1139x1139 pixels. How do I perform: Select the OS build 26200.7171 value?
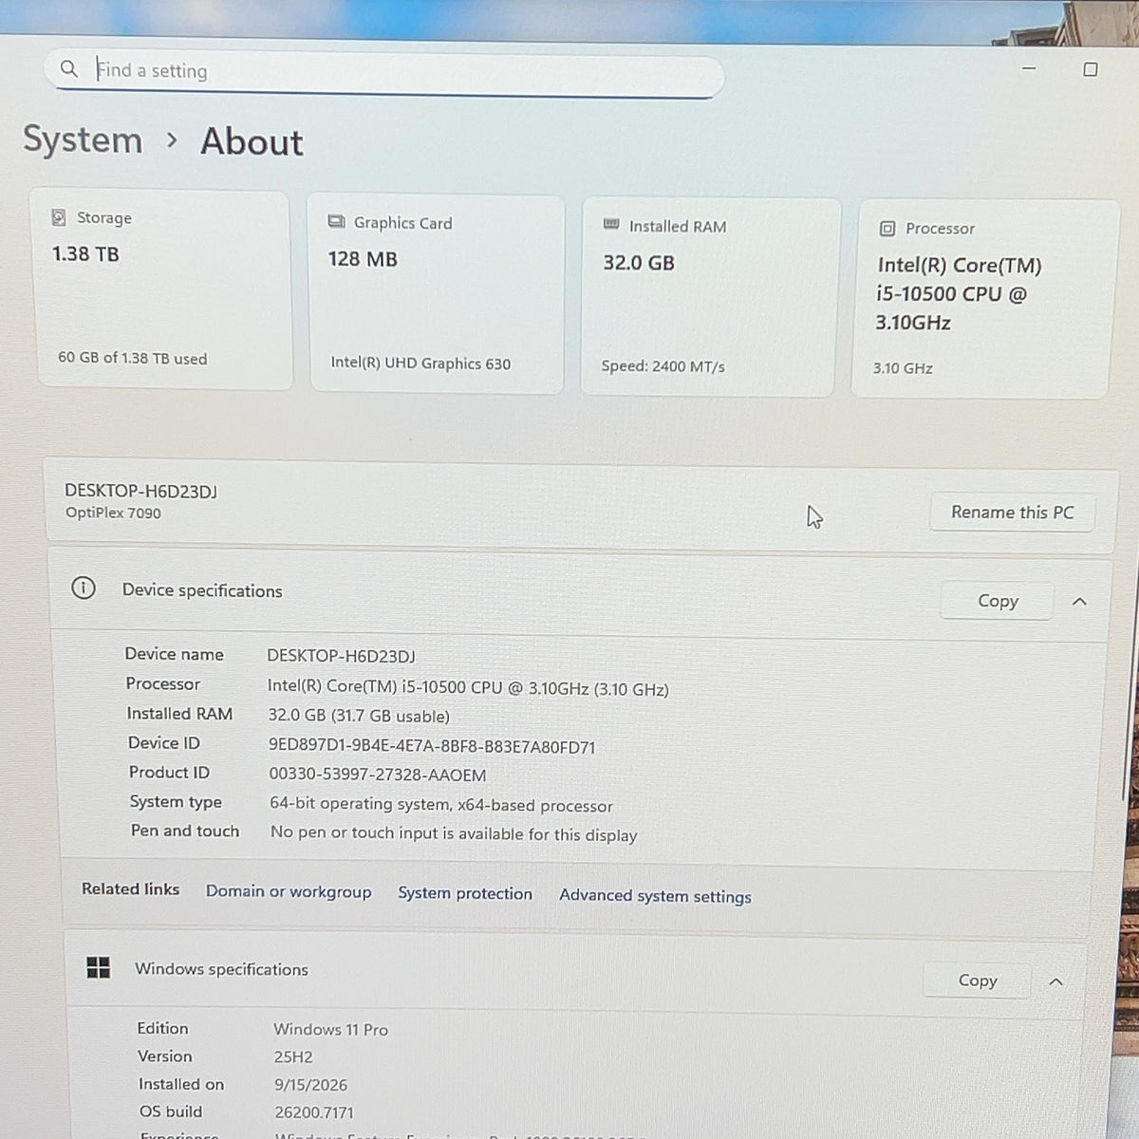pos(313,1112)
